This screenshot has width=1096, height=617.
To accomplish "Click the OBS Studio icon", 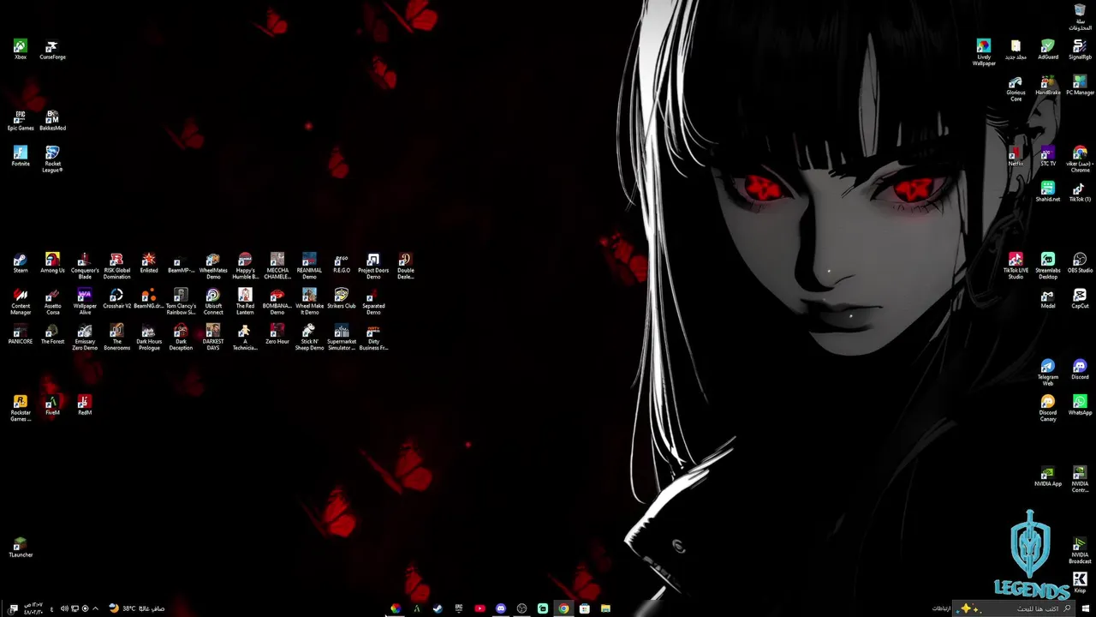I will click(x=1080, y=264).
